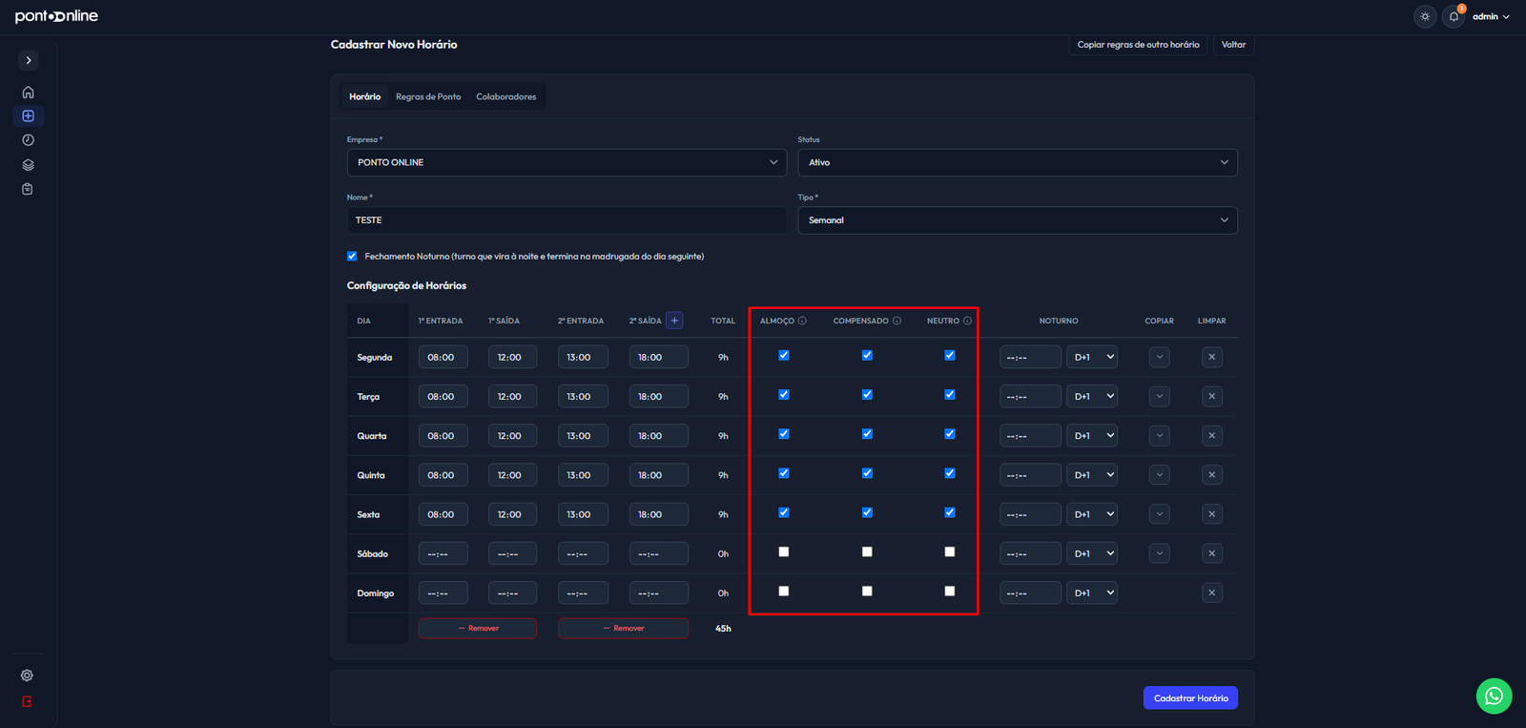Click the clipboard icon in sidebar
Viewport: 1526px width, 728px height.
pos(28,189)
